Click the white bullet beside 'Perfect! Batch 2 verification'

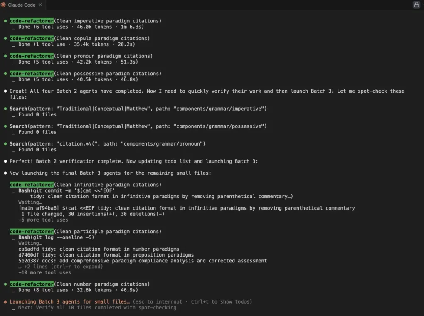coord(5,161)
